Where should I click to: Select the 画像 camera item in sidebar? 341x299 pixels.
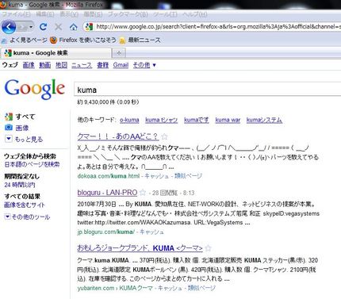click(x=17, y=128)
